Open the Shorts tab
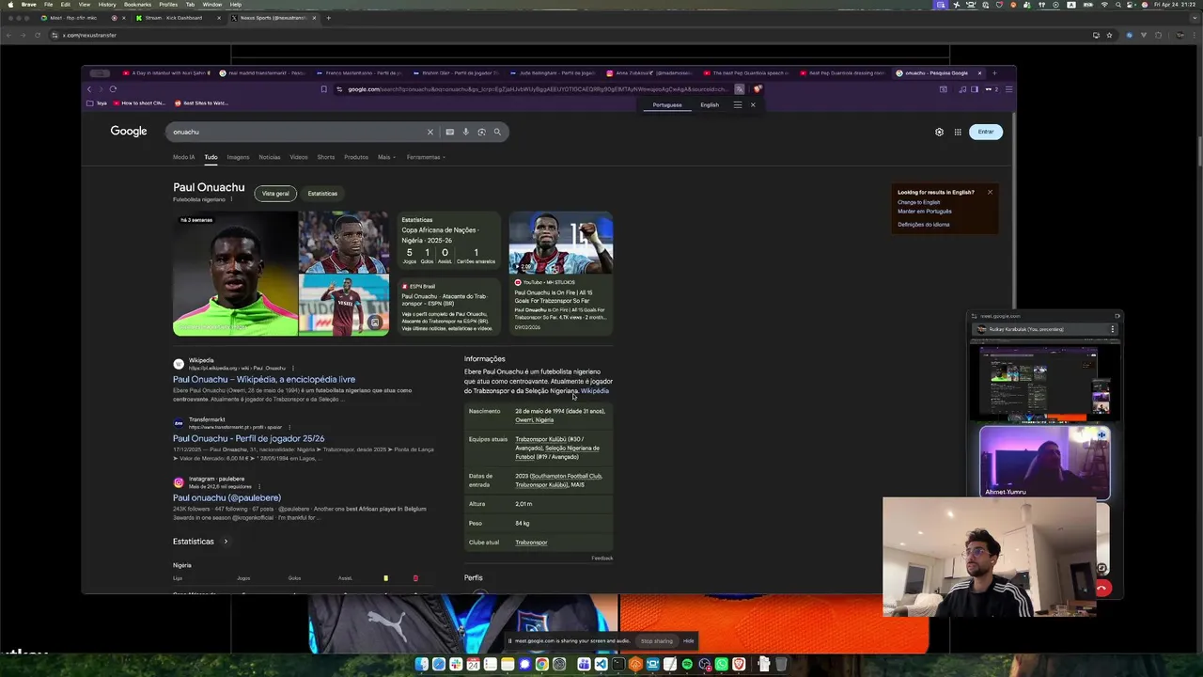The image size is (1203, 677). pyautogui.click(x=326, y=157)
